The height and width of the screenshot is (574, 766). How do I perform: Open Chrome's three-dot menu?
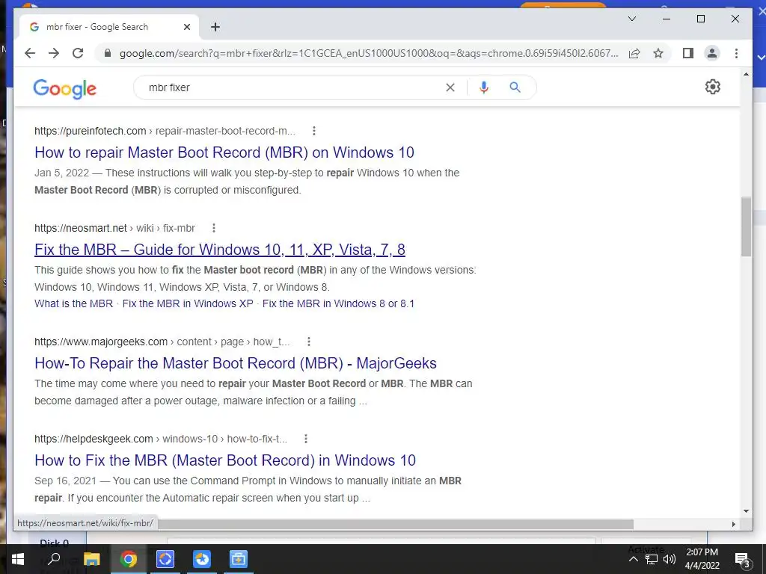click(x=736, y=53)
